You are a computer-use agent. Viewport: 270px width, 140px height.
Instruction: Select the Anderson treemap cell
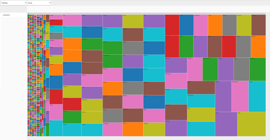(x=201, y=25)
